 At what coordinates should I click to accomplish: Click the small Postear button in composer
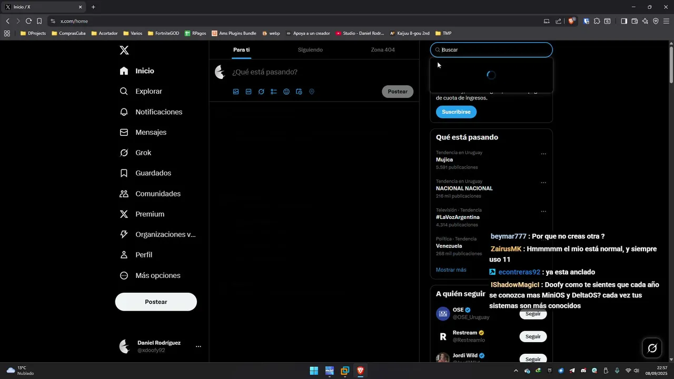point(398,92)
